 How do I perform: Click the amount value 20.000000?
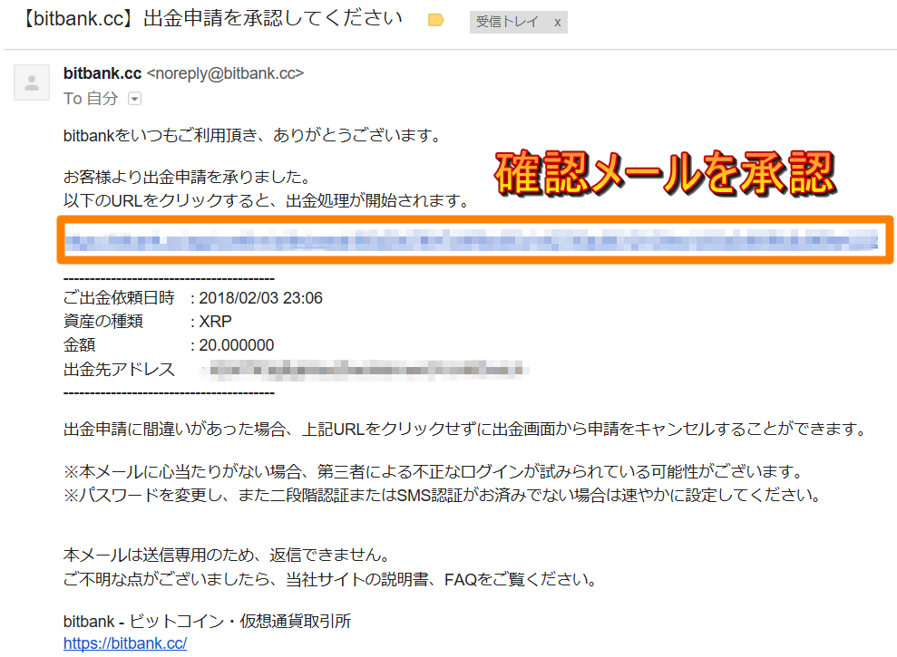click(x=236, y=345)
